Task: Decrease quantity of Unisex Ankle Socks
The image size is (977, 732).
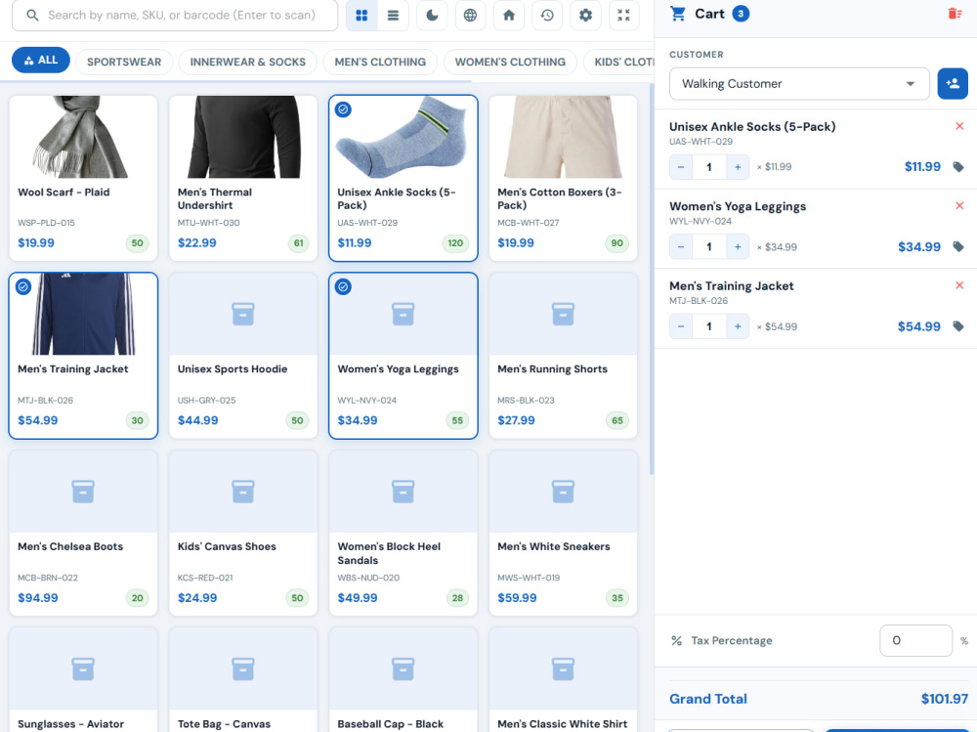Action: click(x=681, y=167)
